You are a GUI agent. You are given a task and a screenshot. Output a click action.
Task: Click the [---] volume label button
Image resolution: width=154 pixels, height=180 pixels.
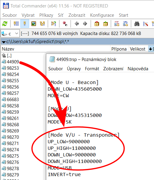click(25, 33)
